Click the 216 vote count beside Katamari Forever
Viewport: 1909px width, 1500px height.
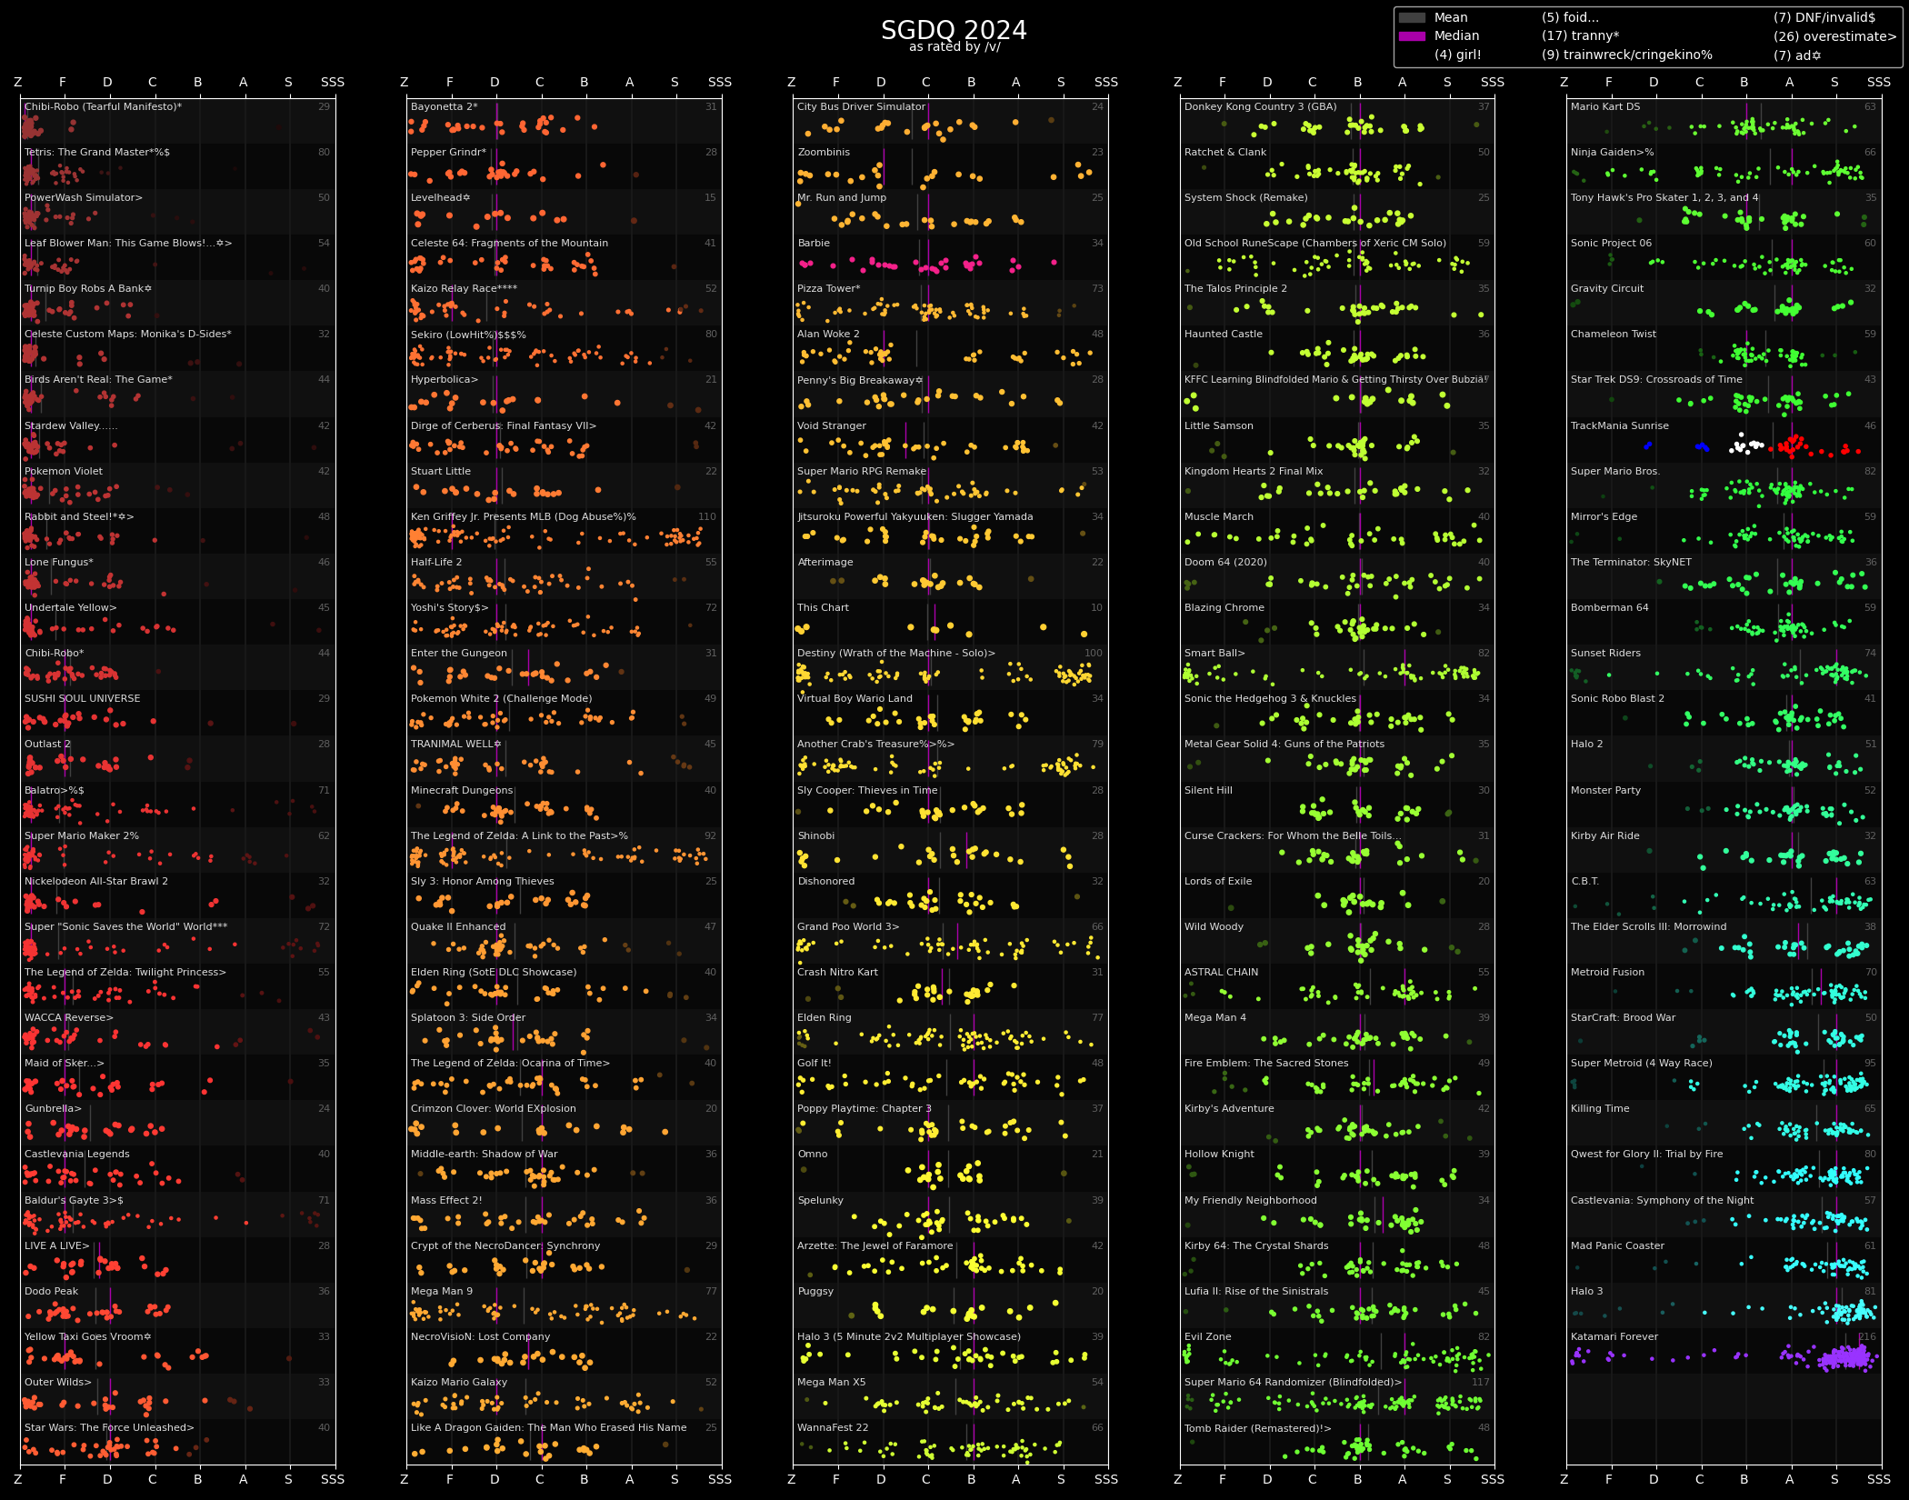tap(1867, 1336)
